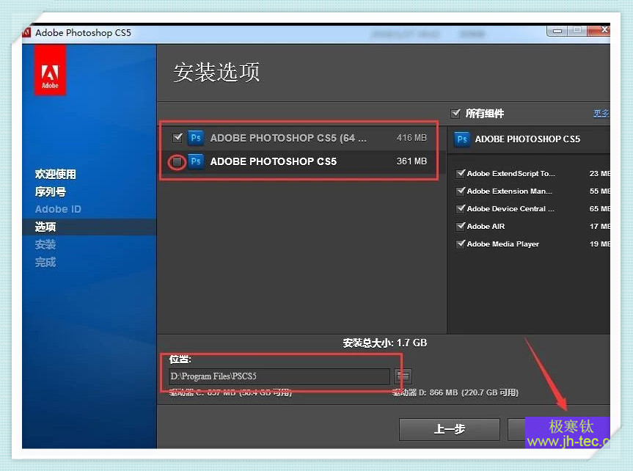
Task: Click the Ps icon in the components panel header
Action: click(462, 139)
